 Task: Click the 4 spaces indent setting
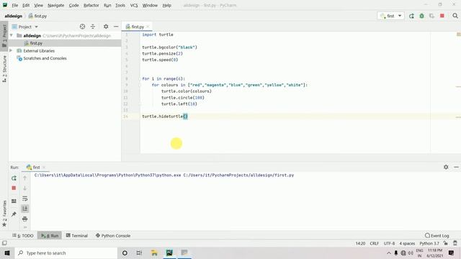coord(407,243)
